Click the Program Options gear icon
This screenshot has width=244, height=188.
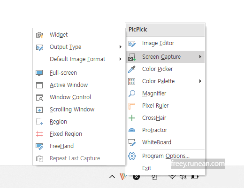click(132, 156)
